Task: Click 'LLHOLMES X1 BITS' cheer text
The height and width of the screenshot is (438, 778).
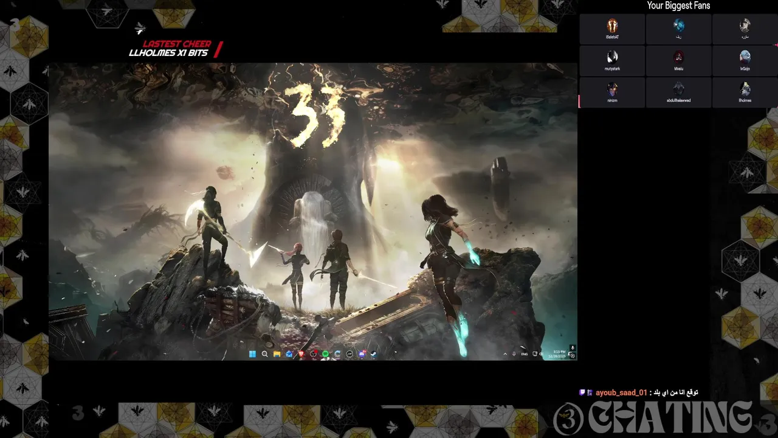Action: (168, 53)
